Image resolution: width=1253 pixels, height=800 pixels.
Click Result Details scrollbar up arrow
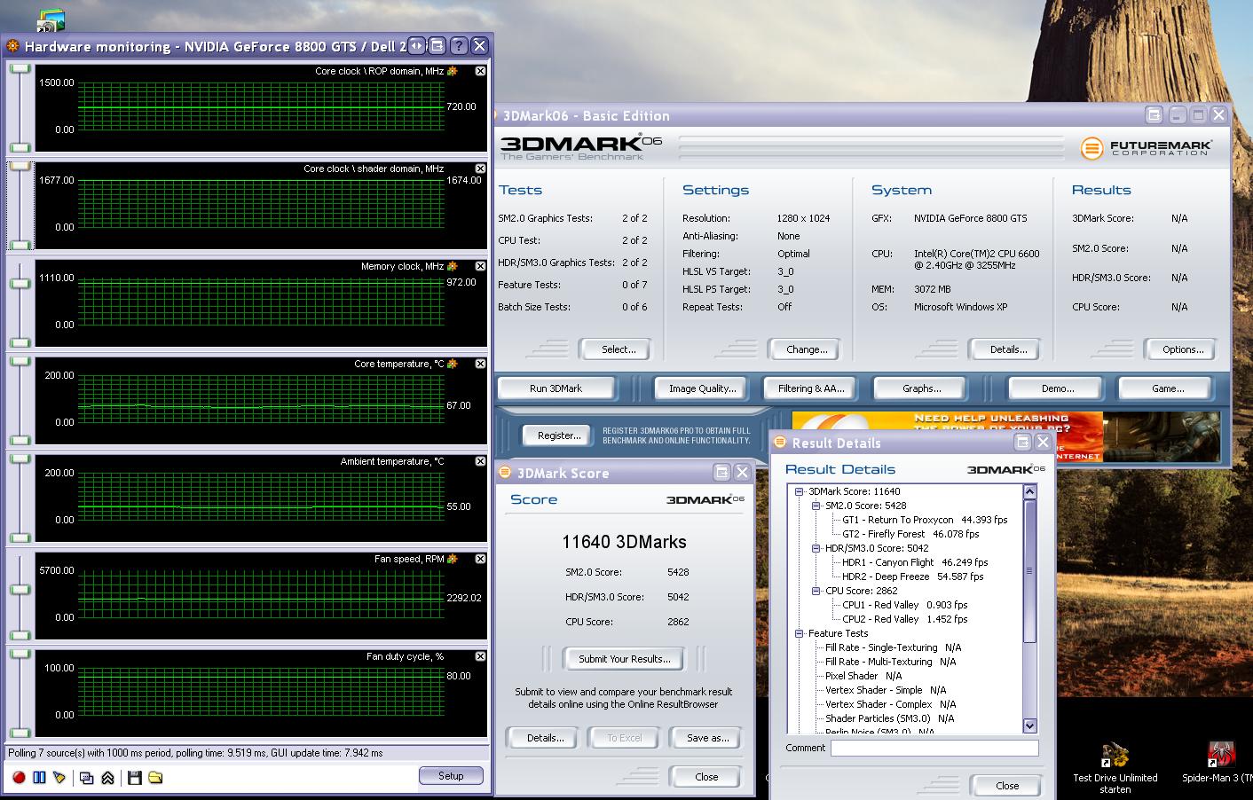pyautogui.click(x=1030, y=491)
